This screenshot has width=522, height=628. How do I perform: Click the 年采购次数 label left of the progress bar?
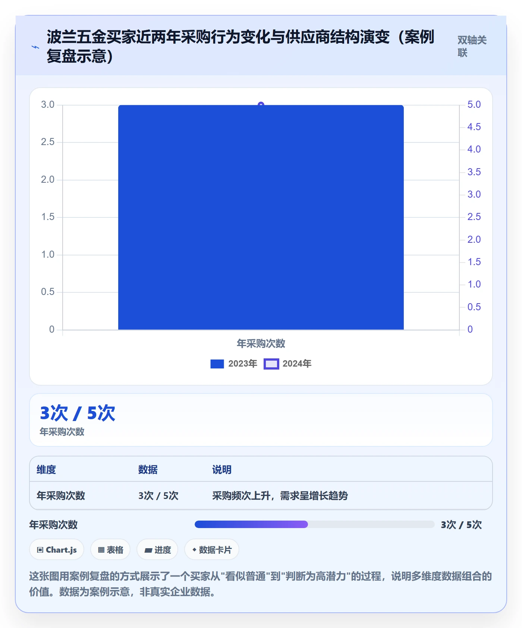(53, 525)
